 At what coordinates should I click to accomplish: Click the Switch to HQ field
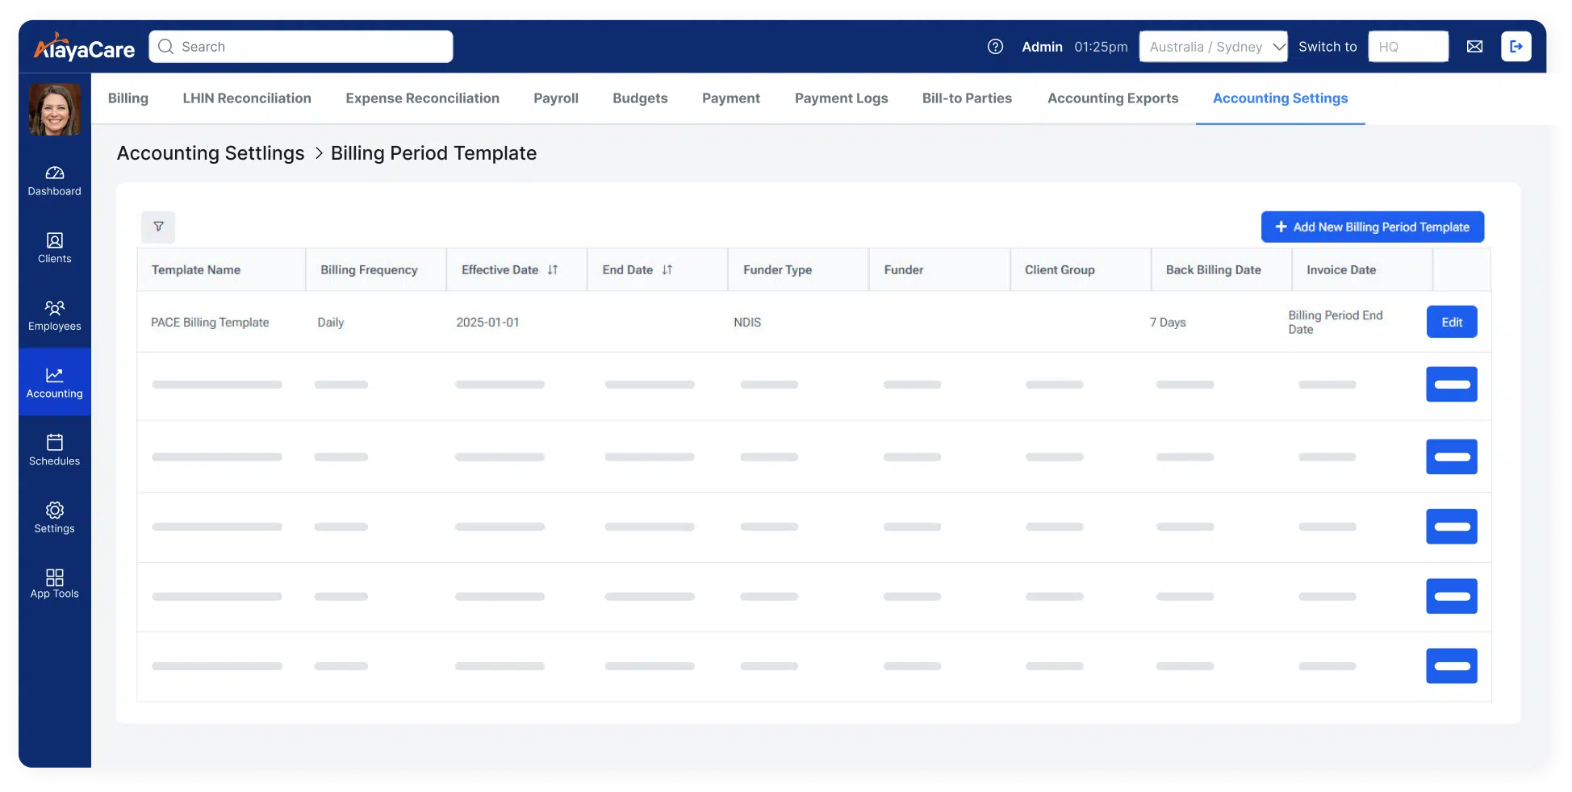pyautogui.click(x=1408, y=47)
